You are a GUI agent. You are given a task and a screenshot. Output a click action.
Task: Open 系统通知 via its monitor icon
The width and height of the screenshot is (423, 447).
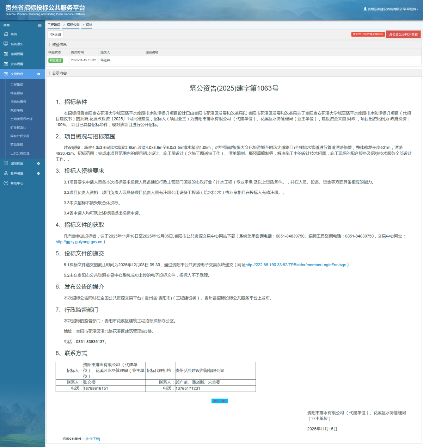tap(6, 44)
